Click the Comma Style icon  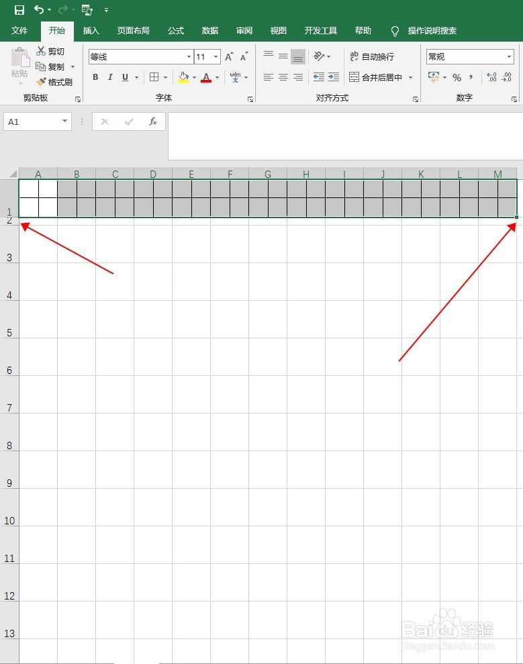click(471, 77)
